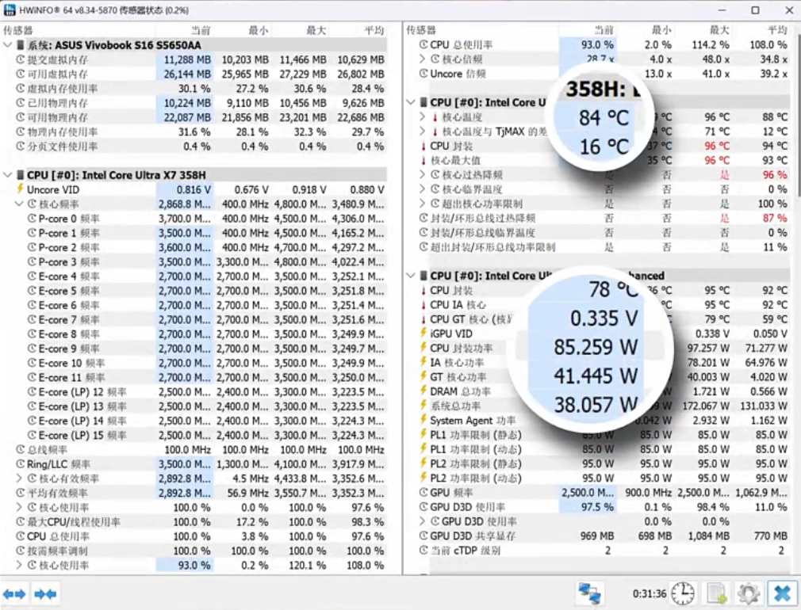Screen dimensions: 801x610
Task: Click the clock icon beside the uptime counter
Action: click(x=683, y=593)
